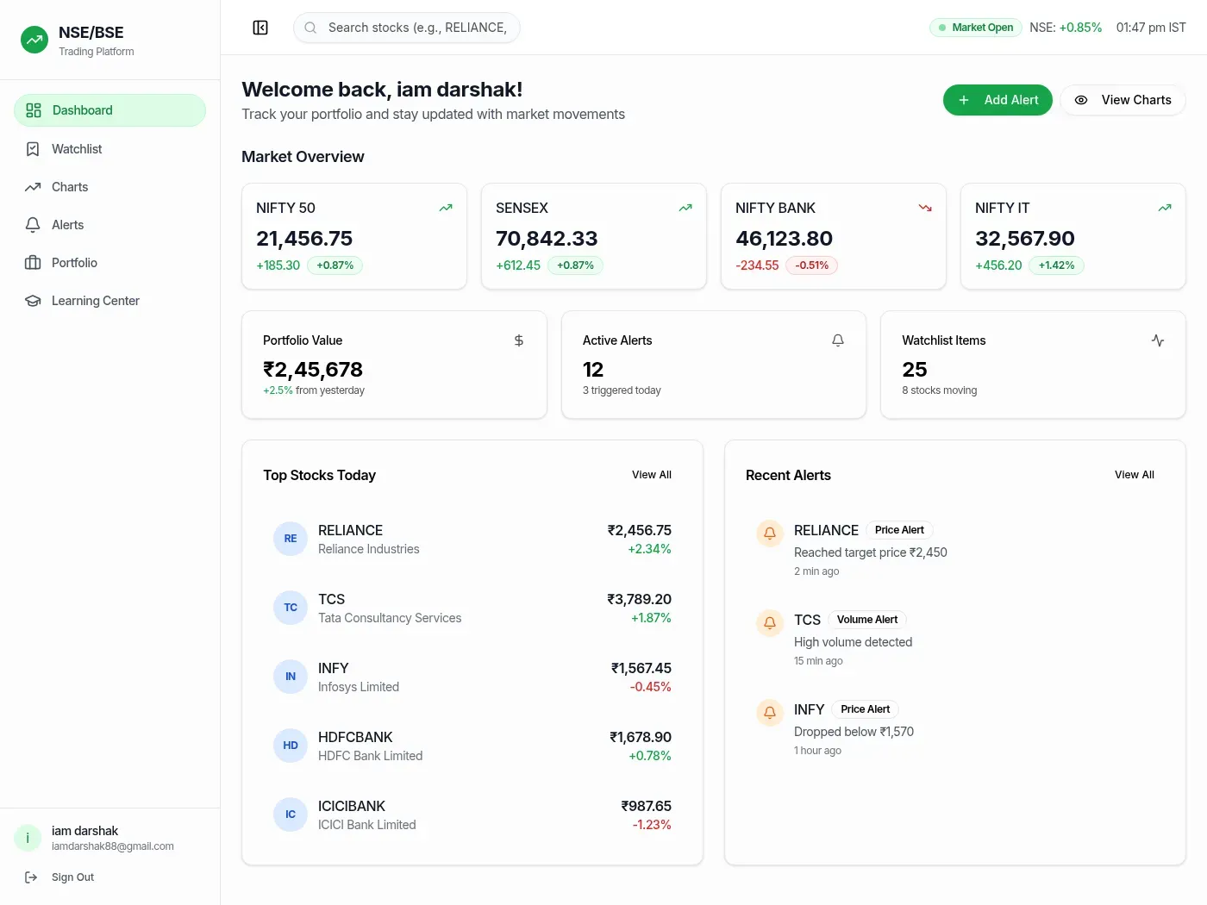Click the Market Open status badge
This screenshot has height=905, width=1207.
click(x=975, y=28)
